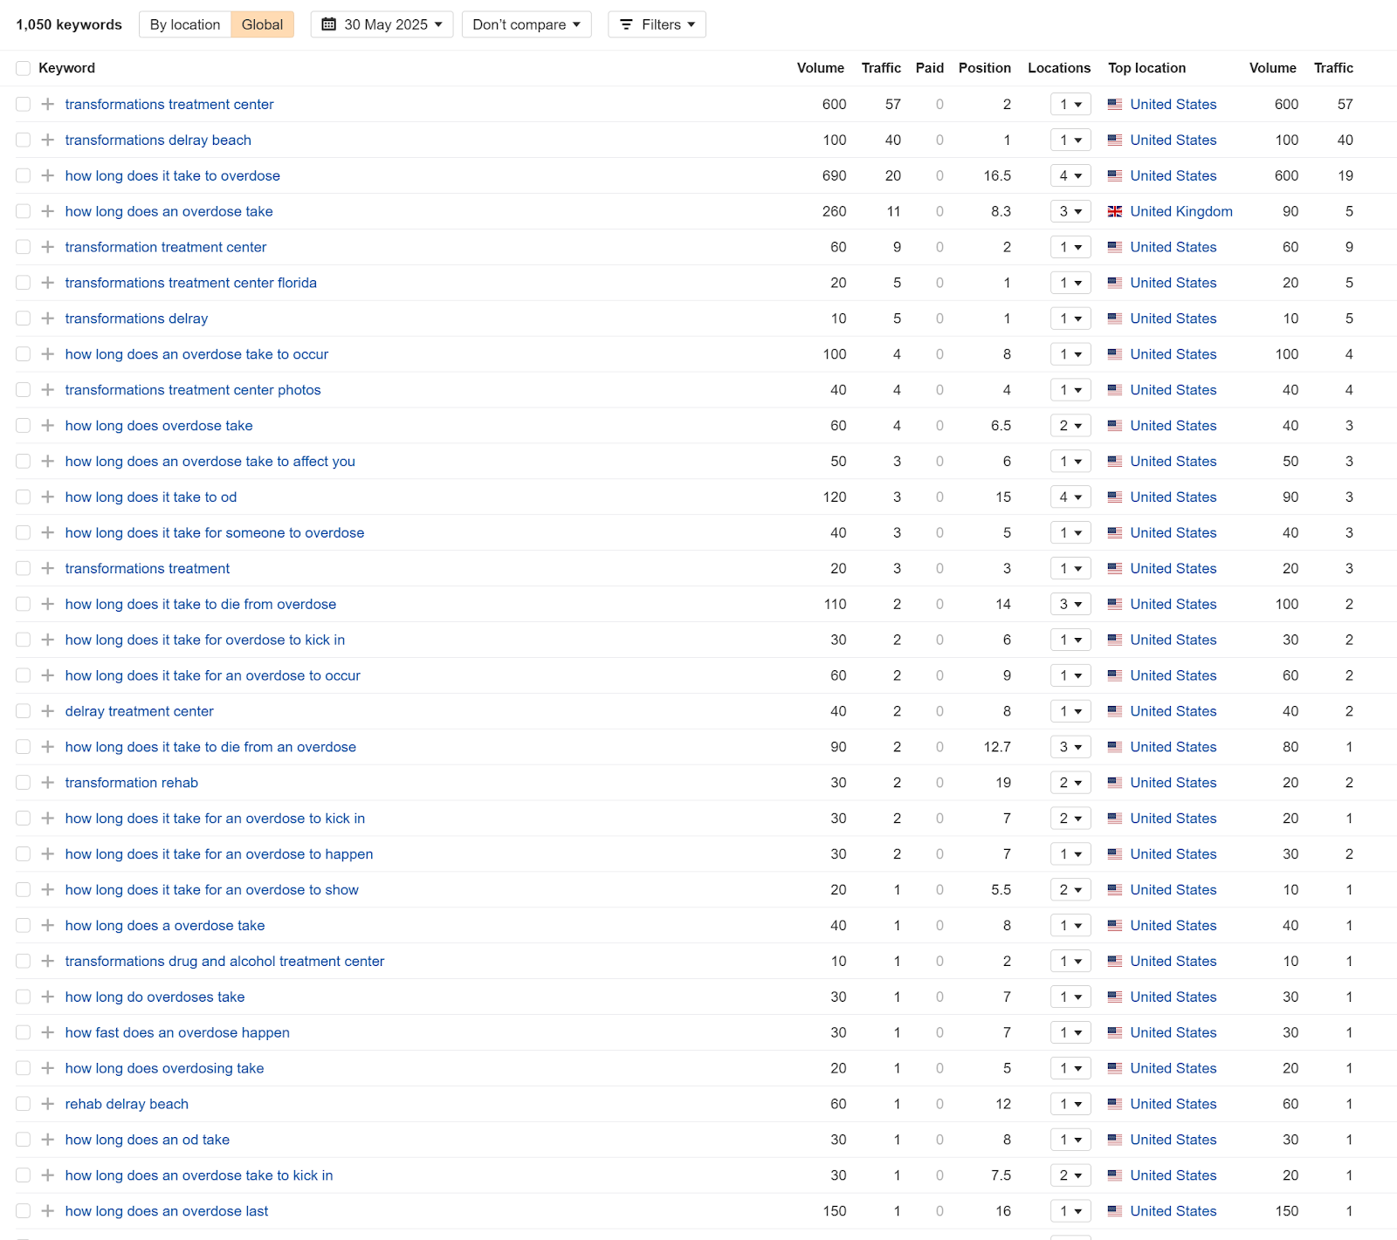Expand locations dropdown for 'how long does an overdose take'
Viewport: 1397px width, 1240px height.
(1070, 212)
